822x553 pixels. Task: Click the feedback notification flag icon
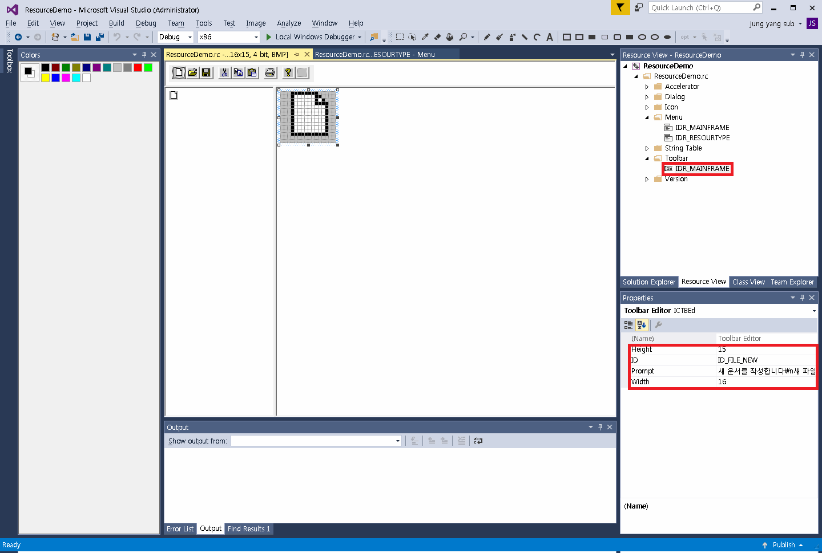(619, 7)
